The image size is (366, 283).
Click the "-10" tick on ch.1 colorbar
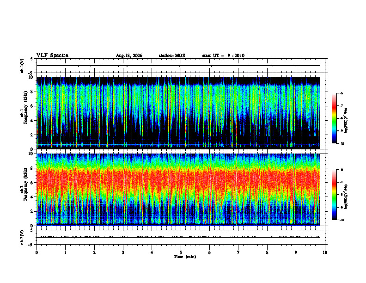coord(342,144)
